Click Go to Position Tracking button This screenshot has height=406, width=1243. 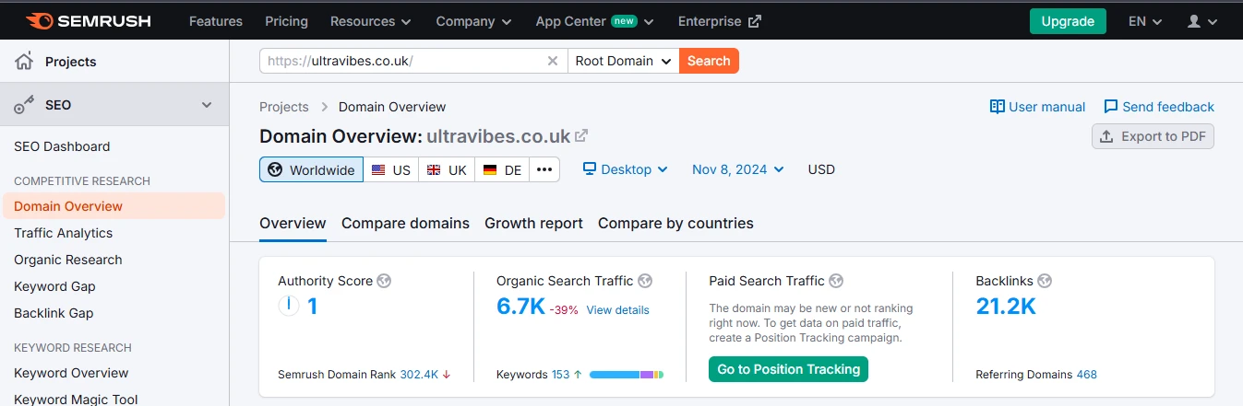(x=788, y=369)
